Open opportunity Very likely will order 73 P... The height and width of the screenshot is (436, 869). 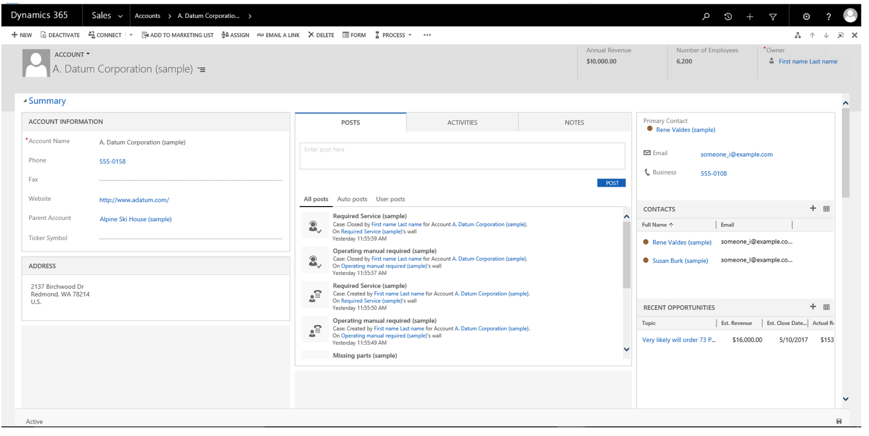pos(678,340)
